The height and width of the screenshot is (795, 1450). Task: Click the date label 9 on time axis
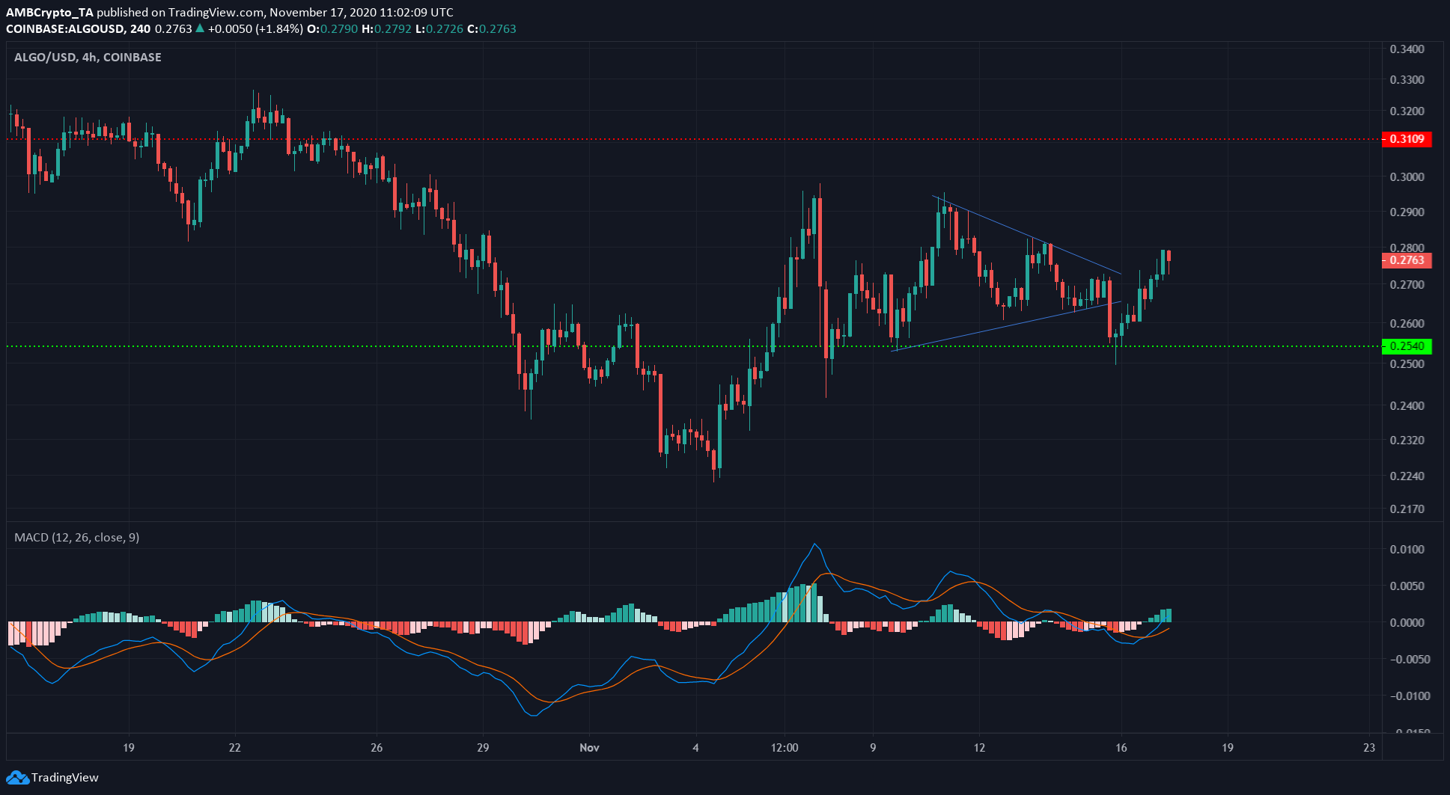coord(873,748)
